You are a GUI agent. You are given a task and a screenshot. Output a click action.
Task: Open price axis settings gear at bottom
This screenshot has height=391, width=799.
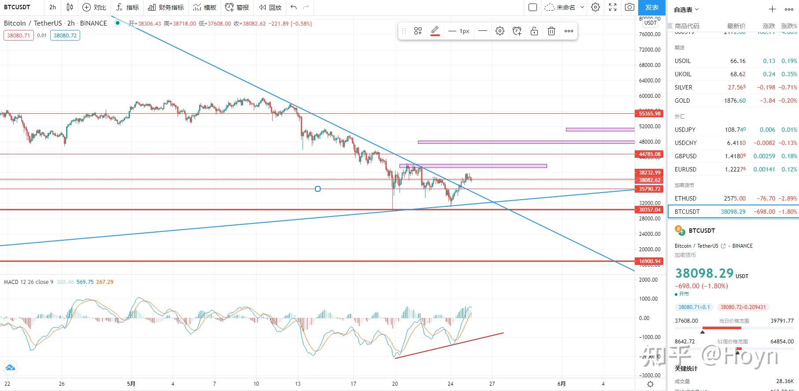(x=650, y=384)
